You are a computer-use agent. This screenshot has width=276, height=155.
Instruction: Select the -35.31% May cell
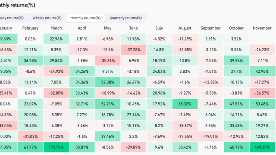(x=108, y=61)
